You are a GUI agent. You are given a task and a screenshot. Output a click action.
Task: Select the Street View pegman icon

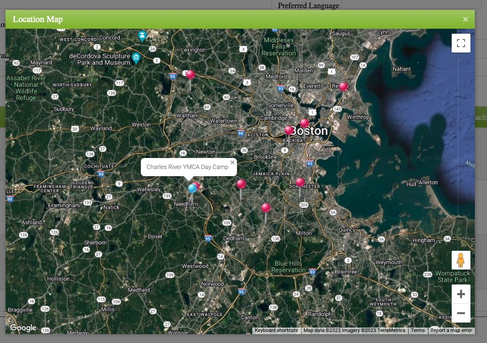click(461, 260)
